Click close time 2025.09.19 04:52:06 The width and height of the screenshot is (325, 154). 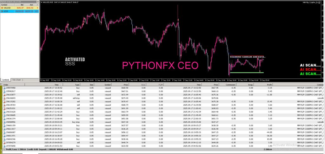point(192,146)
